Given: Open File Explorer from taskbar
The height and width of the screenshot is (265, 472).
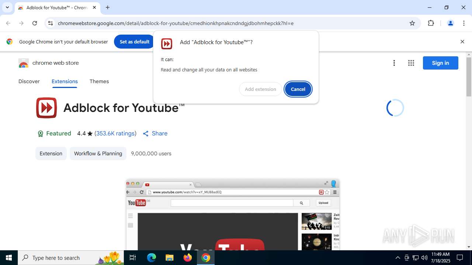Looking at the screenshot, I should (x=169, y=258).
